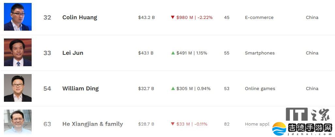Click the China label in William Ding's row
The height and width of the screenshot is (137, 335).
tap(312, 88)
